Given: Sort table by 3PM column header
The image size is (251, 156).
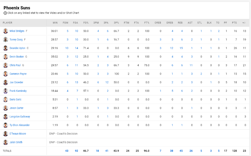Looking at the screenshot, I should tap(96, 23).
